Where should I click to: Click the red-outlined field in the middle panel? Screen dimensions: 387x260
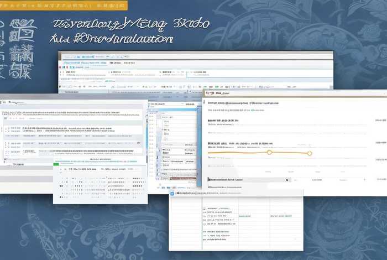click(183, 177)
